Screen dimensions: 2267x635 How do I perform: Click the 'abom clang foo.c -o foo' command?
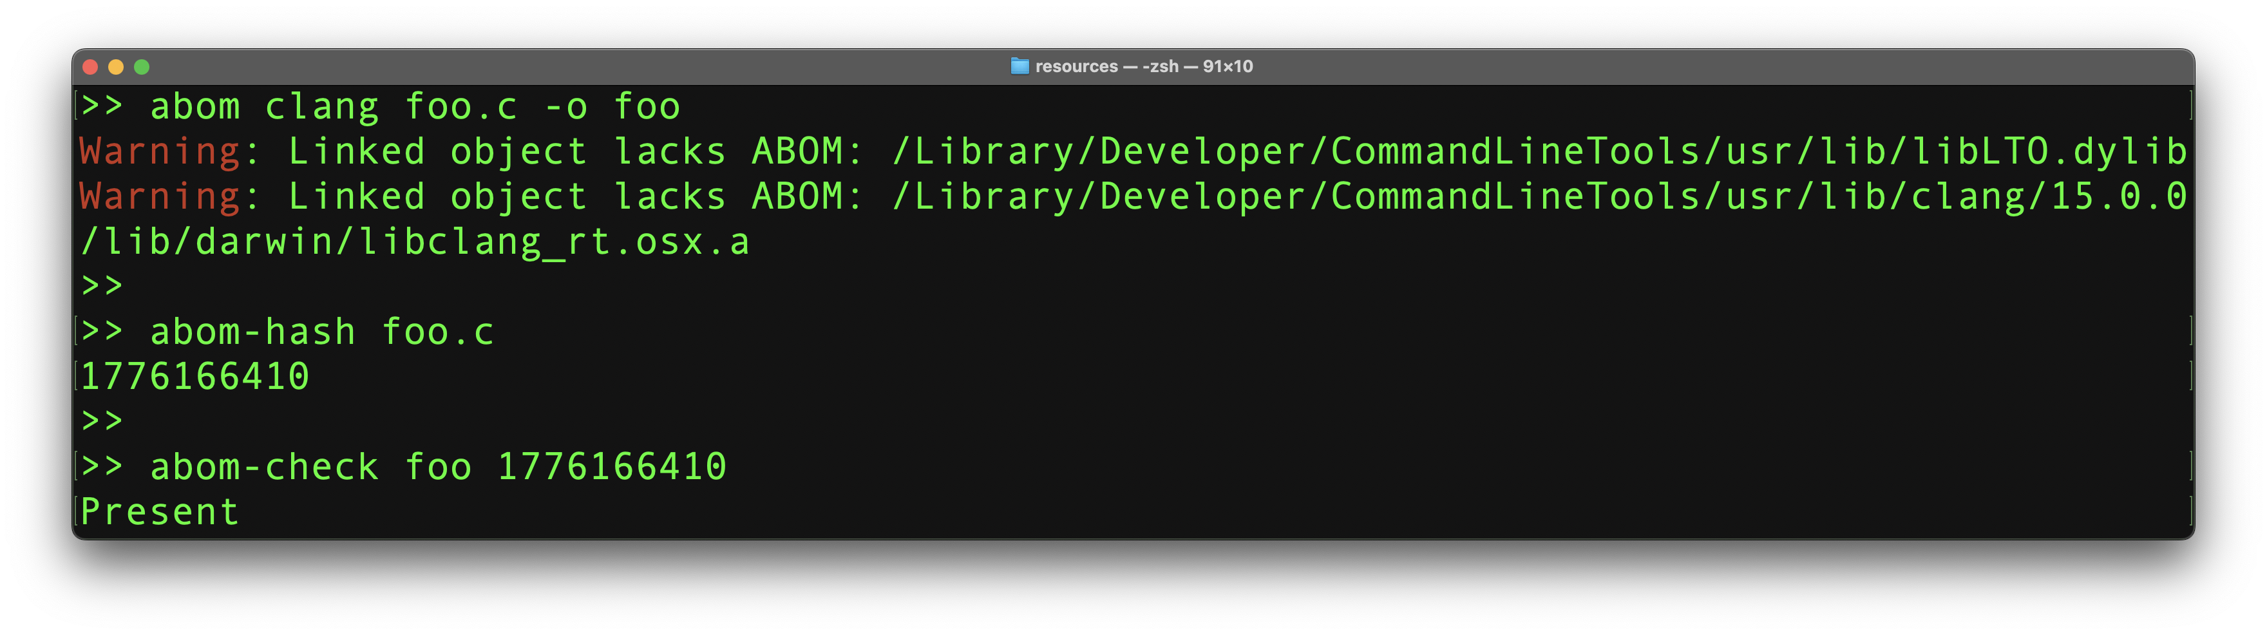point(415,108)
